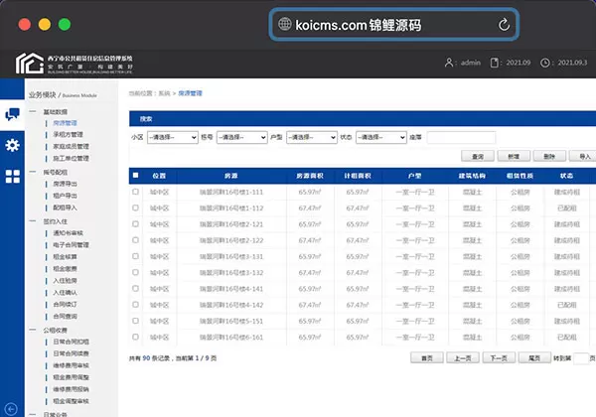The width and height of the screenshot is (596, 417).
Task: Open 配租导入 in the sidebar
Action: pos(65,208)
